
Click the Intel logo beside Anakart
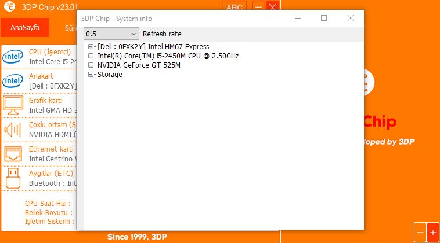pyautogui.click(x=13, y=81)
